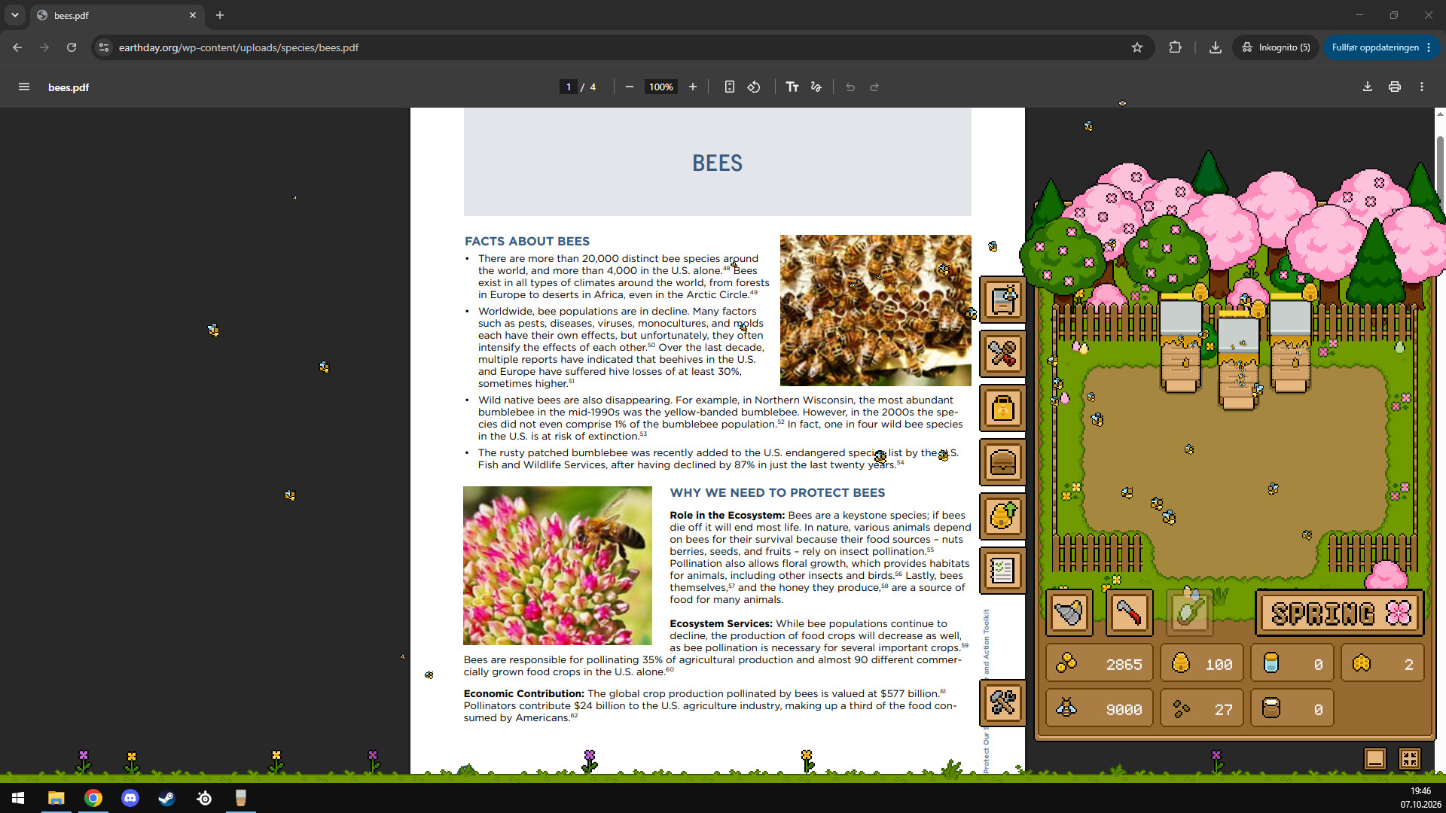Edit the current page number field
The image size is (1446, 813).
tap(569, 87)
